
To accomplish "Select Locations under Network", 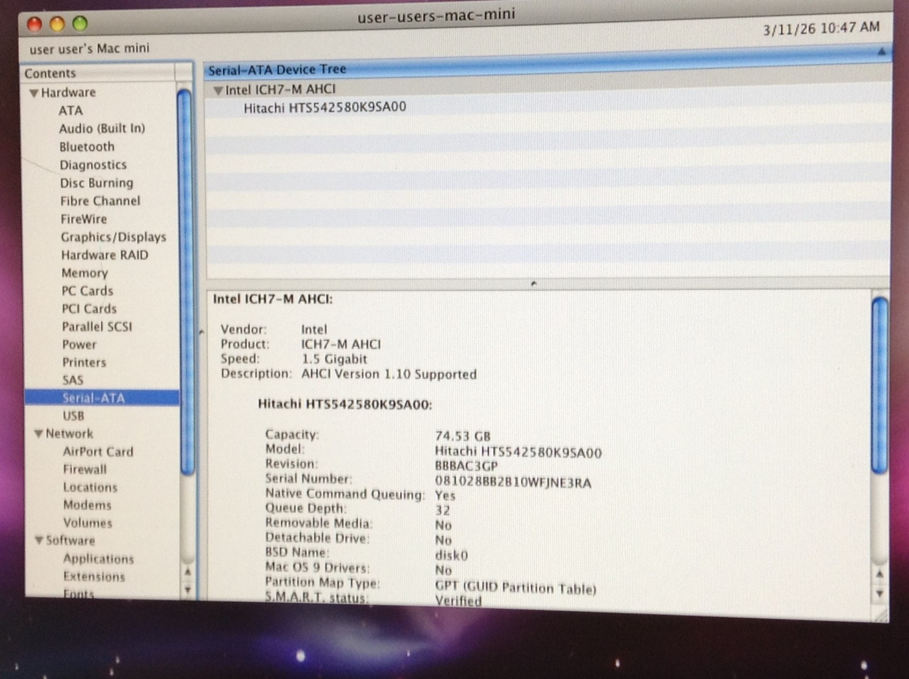I will [90, 488].
